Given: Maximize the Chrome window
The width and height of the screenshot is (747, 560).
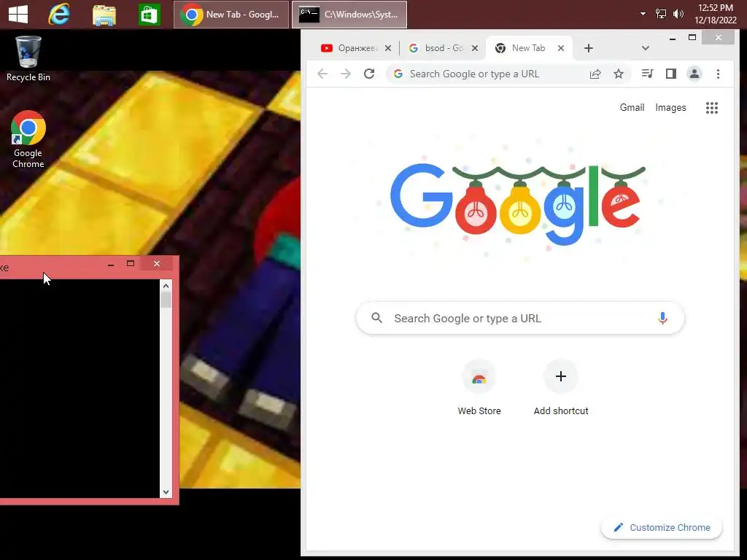Looking at the screenshot, I should (692, 38).
